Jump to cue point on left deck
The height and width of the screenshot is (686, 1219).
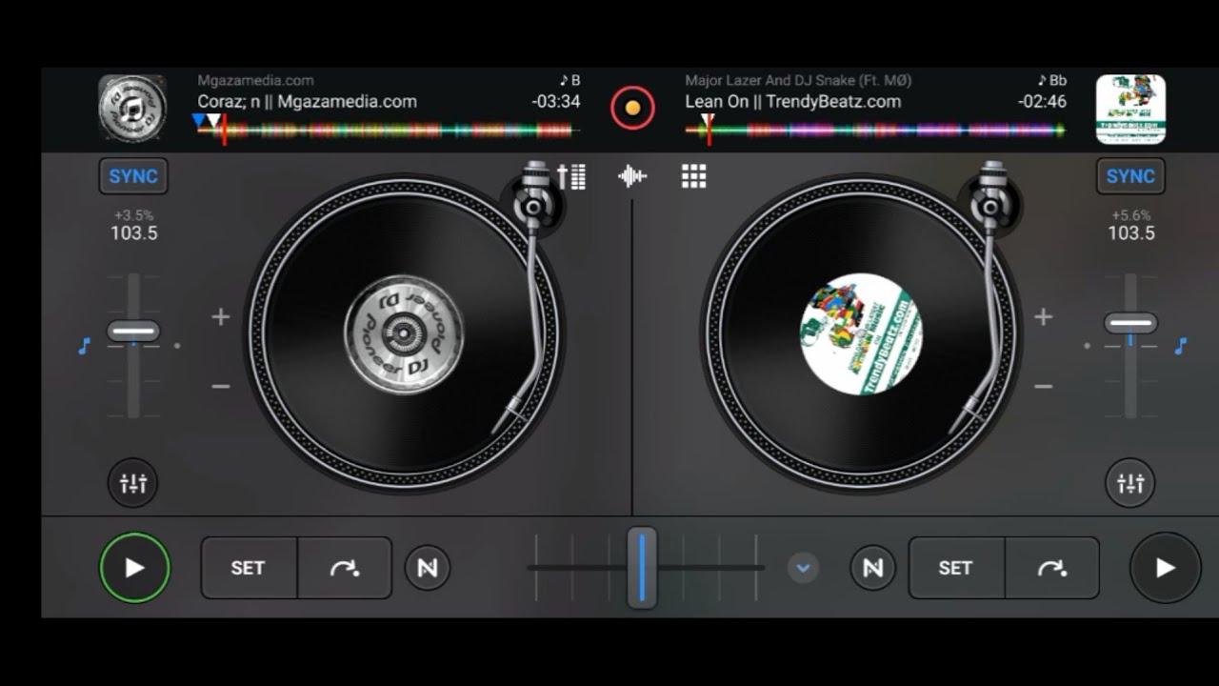tap(345, 568)
